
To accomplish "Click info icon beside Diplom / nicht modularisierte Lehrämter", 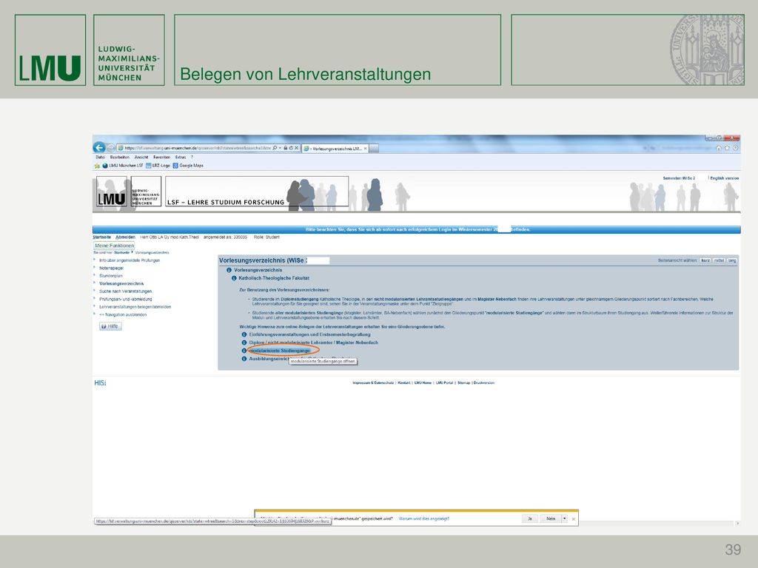I will (244, 342).
